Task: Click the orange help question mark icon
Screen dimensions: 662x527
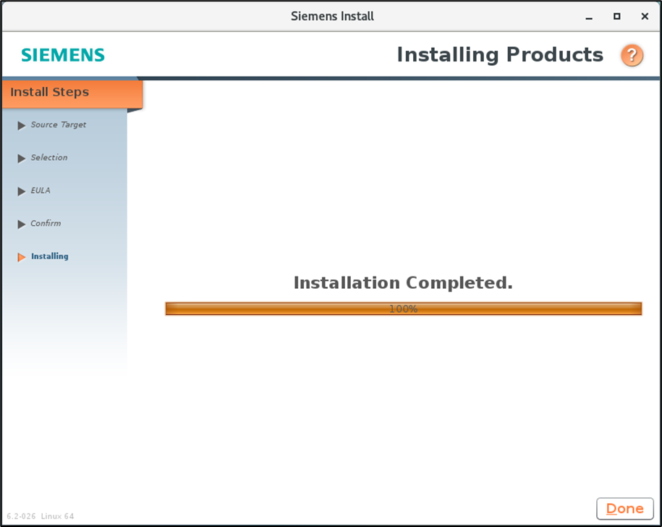Action: (x=632, y=55)
